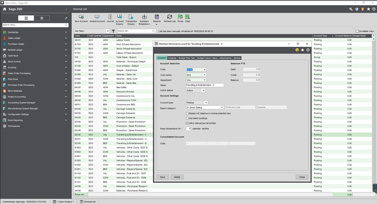Click the Swap toolbar icon
Image resolution: width=377 pixels, height=204 pixels.
[180, 18]
